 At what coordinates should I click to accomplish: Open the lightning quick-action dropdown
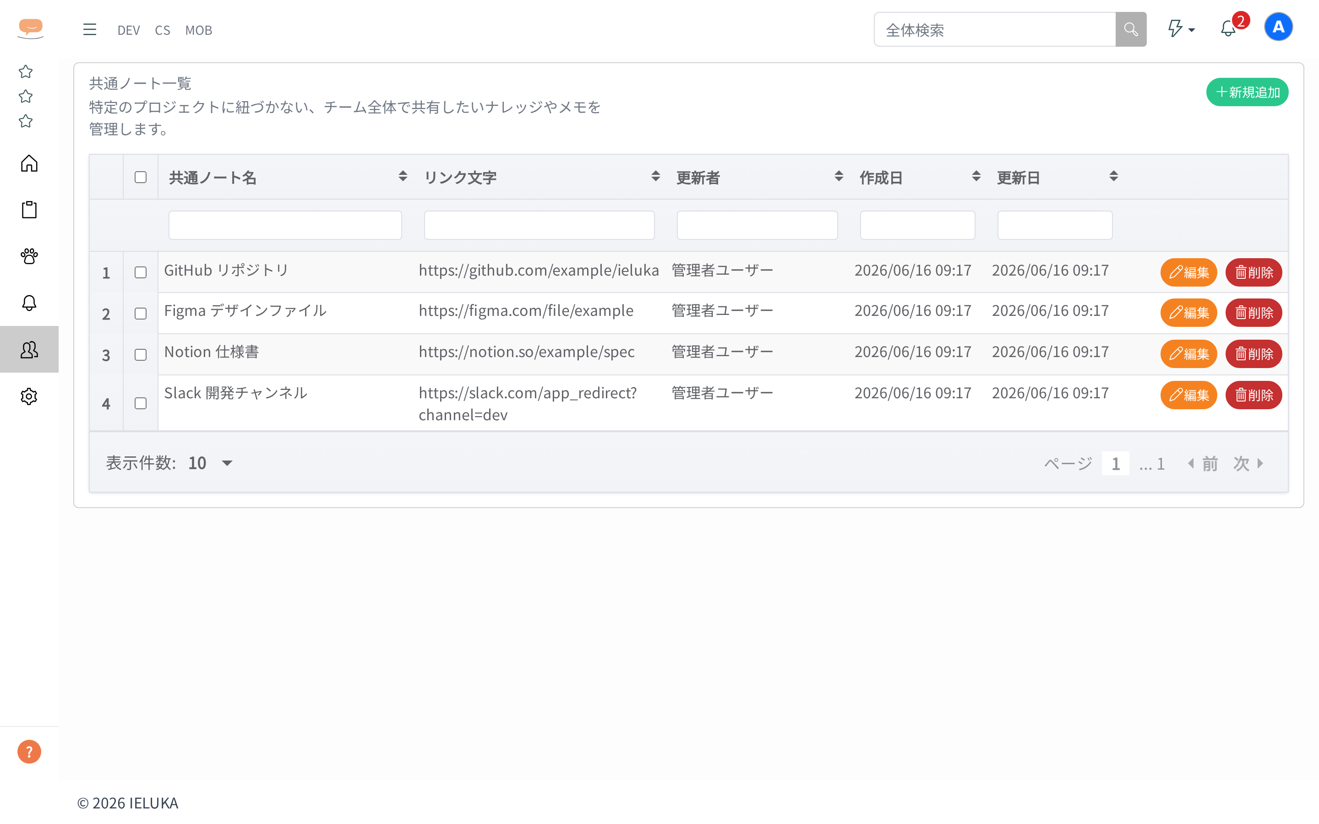(1181, 28)
